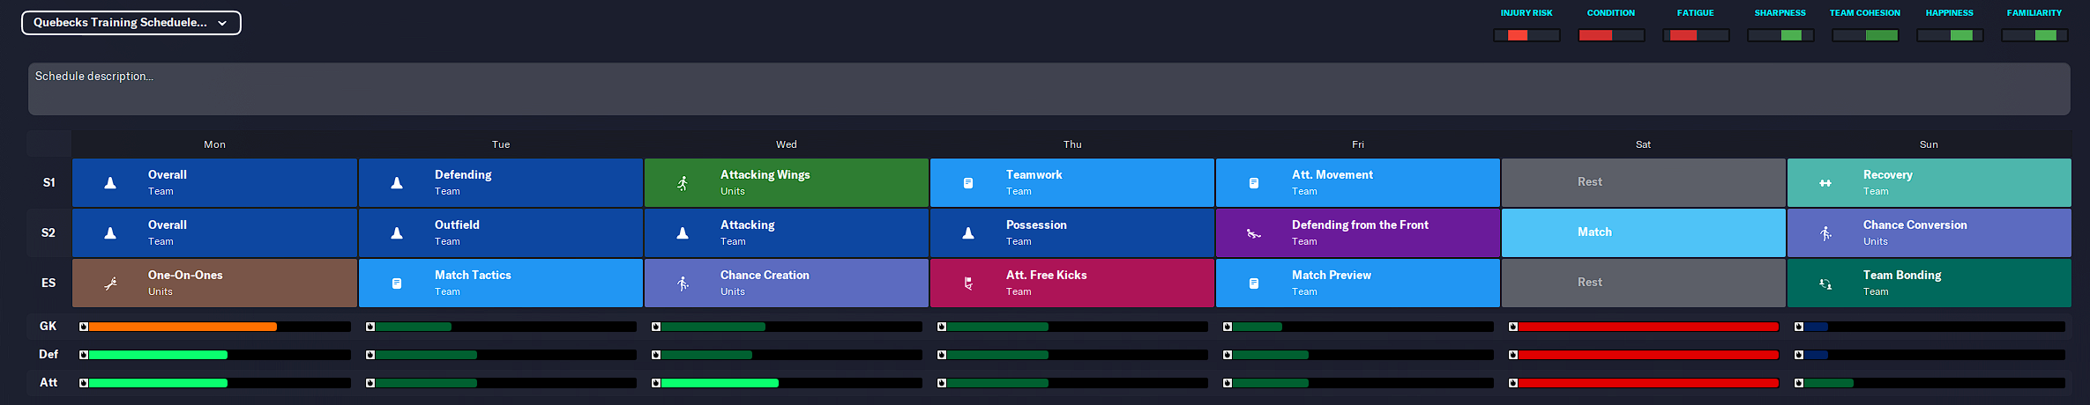
Task: Click the Fatigue indicator
Action: (1696, 35)
